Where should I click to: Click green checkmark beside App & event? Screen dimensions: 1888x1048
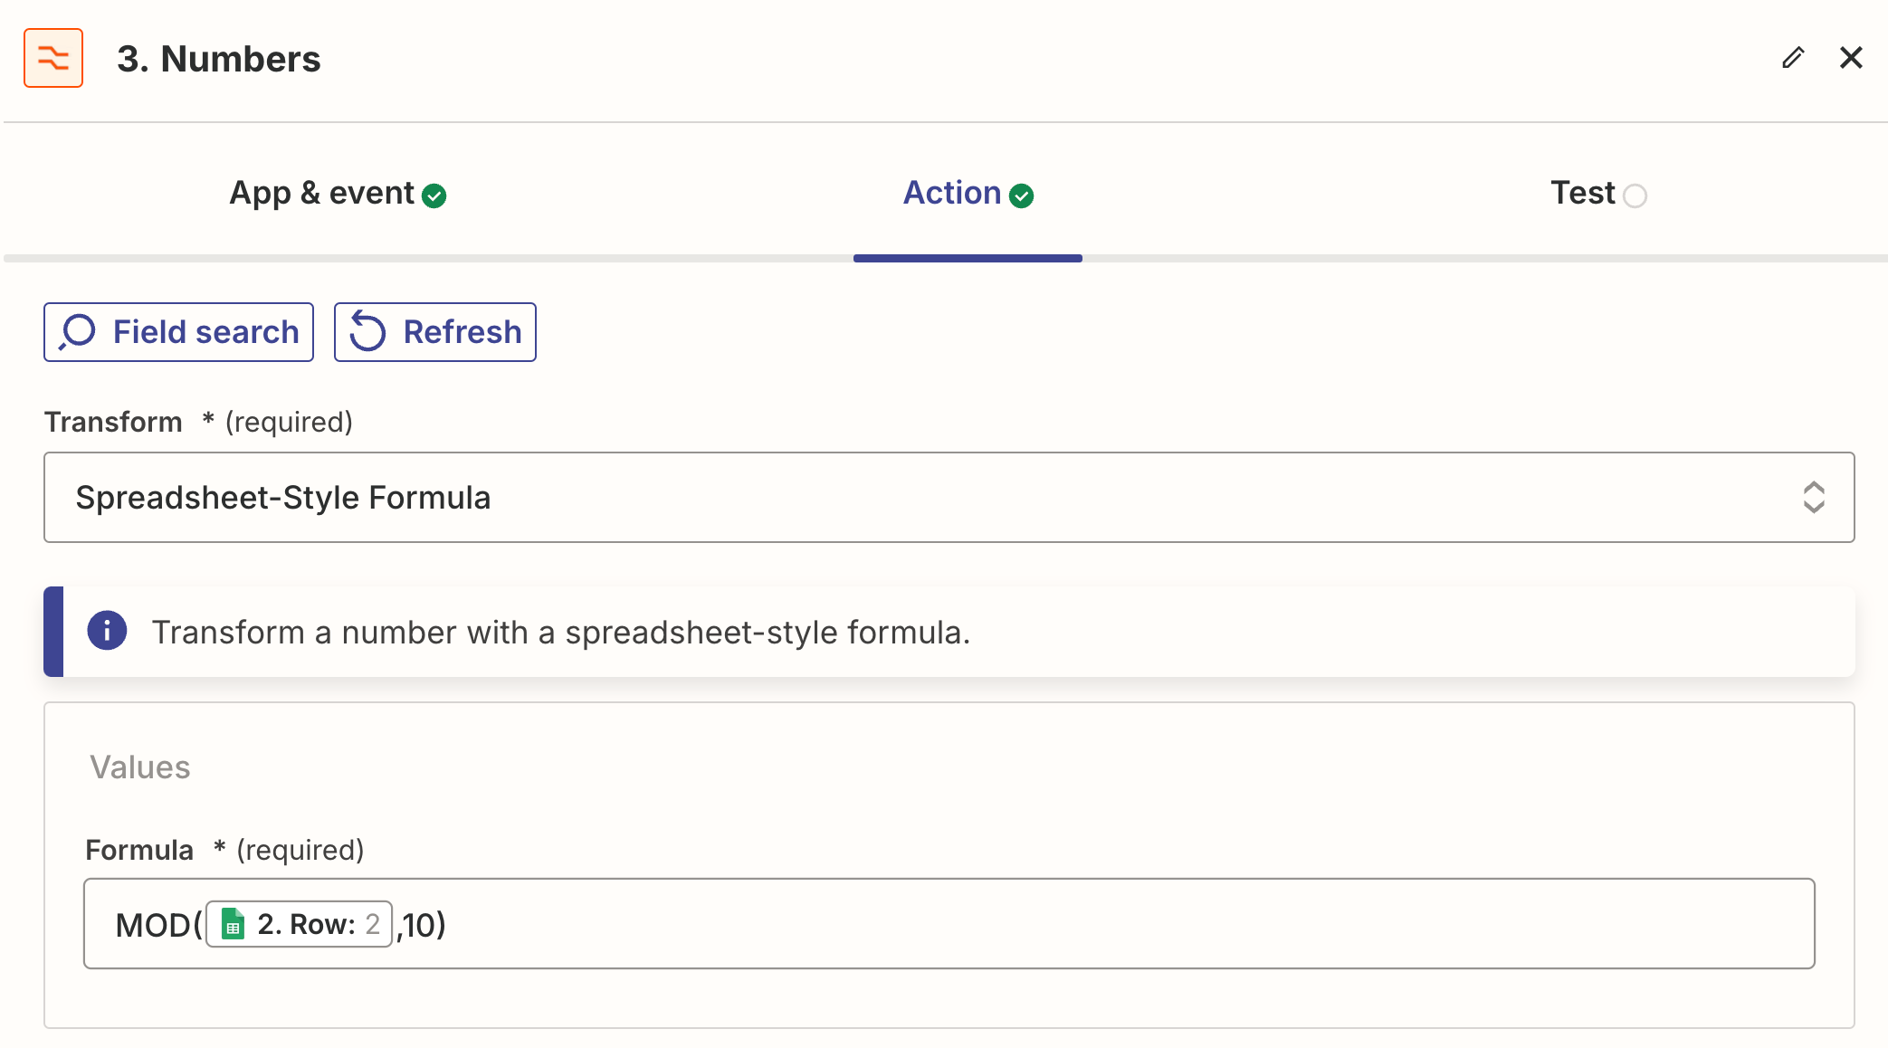[x=434, y=195]
